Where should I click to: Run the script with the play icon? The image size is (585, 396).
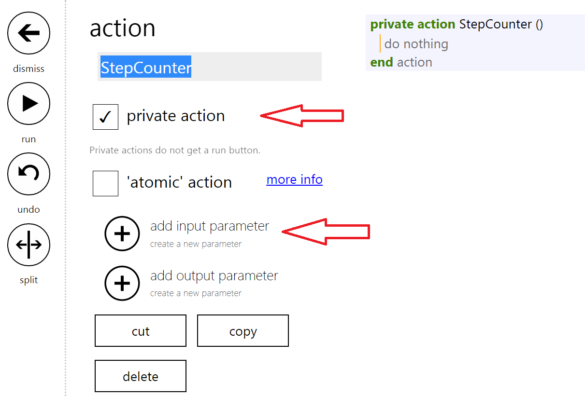coord(29,103)
